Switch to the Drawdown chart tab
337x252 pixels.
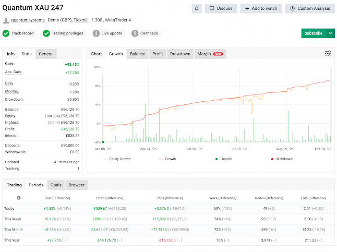click(180, 54)
